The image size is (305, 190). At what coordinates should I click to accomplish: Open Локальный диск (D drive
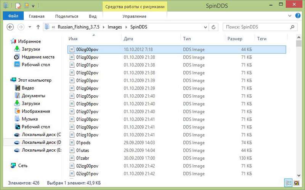point(41,142)
